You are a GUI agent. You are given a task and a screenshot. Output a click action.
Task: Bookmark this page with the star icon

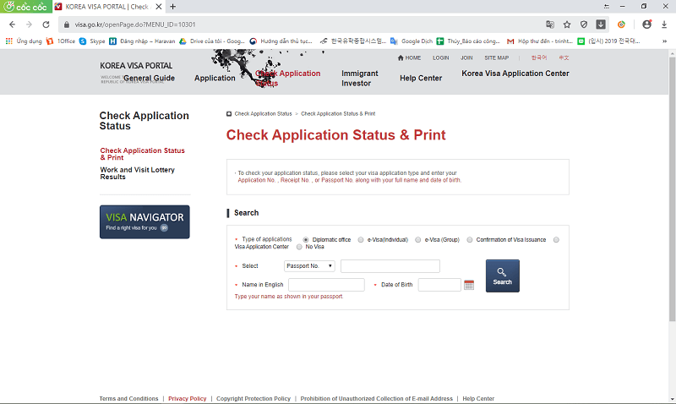(x=567, y=25)
